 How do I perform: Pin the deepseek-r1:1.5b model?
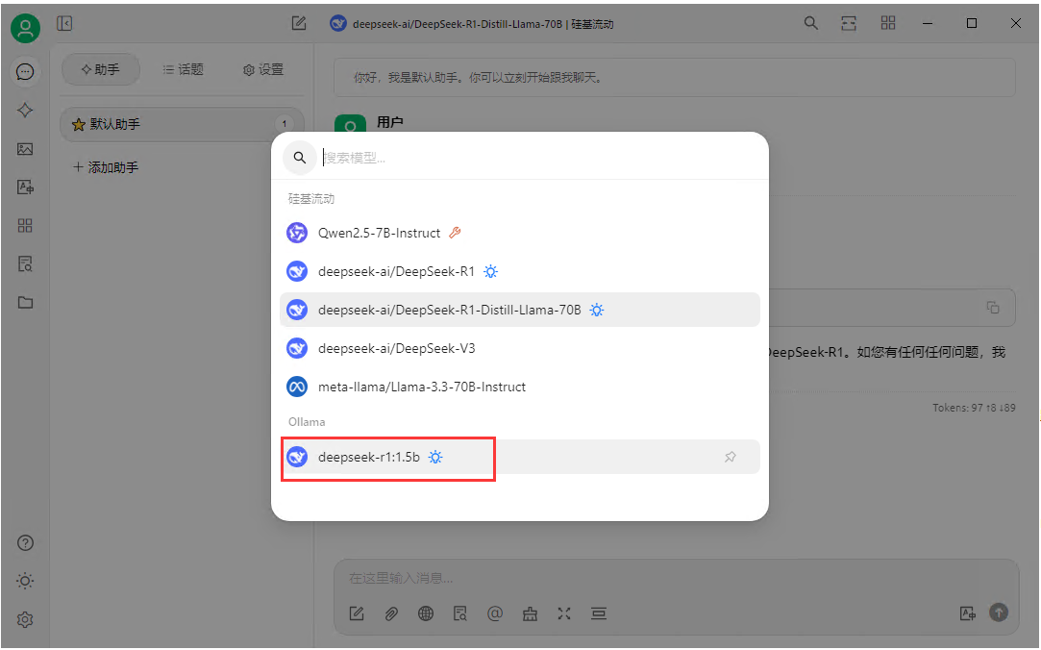(x=731, y=457)
